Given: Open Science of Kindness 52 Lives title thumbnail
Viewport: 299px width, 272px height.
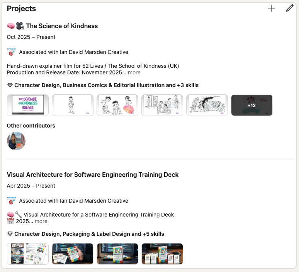Looking at the screenshot, I should pos(28,105).
